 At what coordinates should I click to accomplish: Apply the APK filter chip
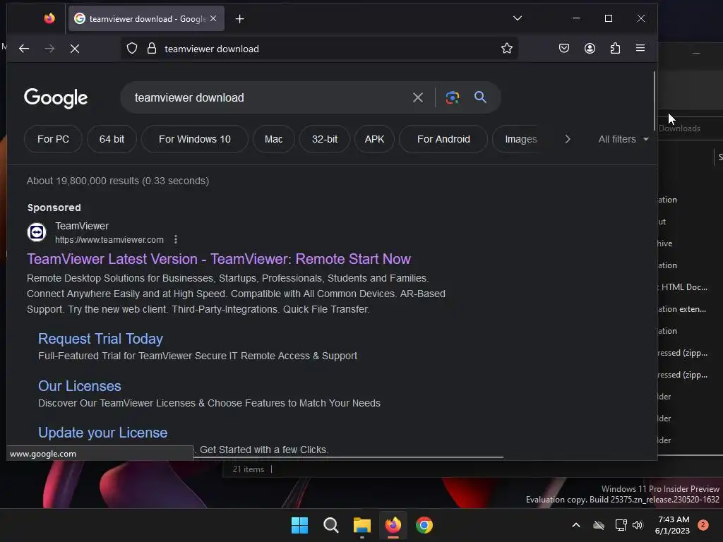[374, 139]
